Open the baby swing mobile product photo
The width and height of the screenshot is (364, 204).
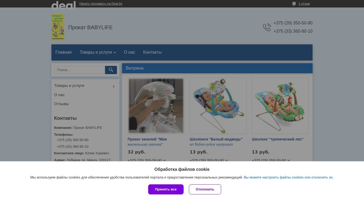click(156, 106)
